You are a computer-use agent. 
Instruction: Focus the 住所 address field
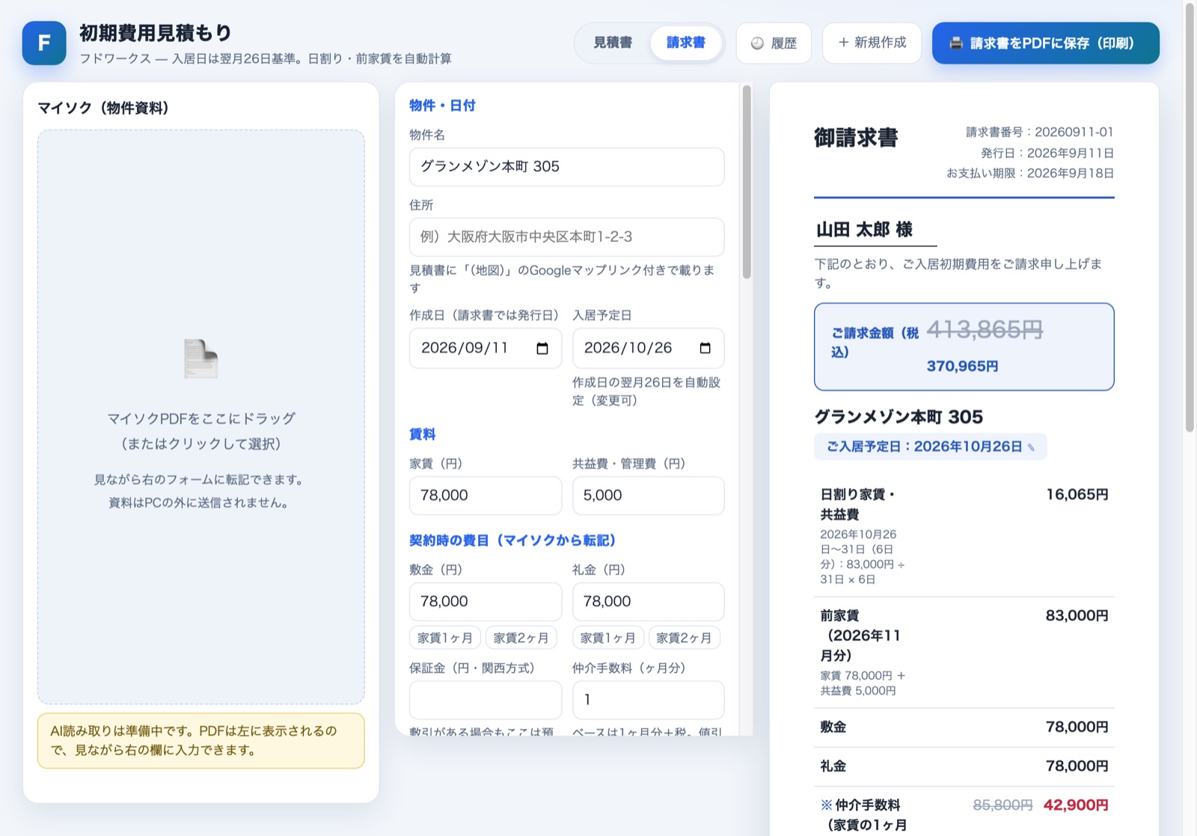coord(566,237)
